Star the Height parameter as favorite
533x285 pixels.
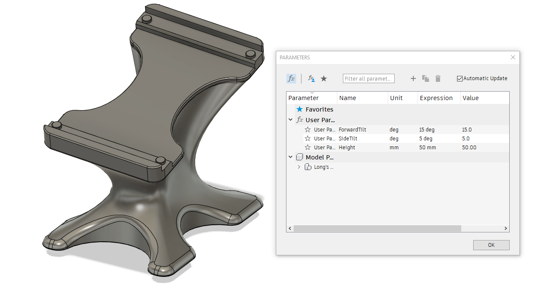tap(308, 148)
